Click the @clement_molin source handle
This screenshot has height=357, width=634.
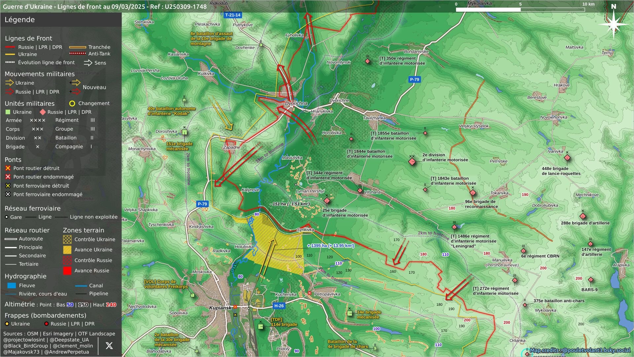click(x=73, y=346)
